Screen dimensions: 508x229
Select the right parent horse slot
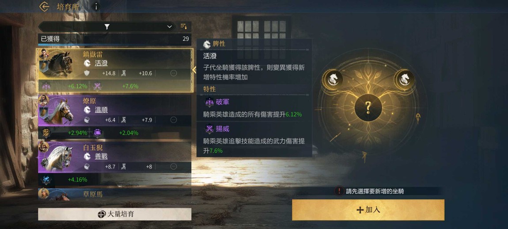[x=404, y=79]
